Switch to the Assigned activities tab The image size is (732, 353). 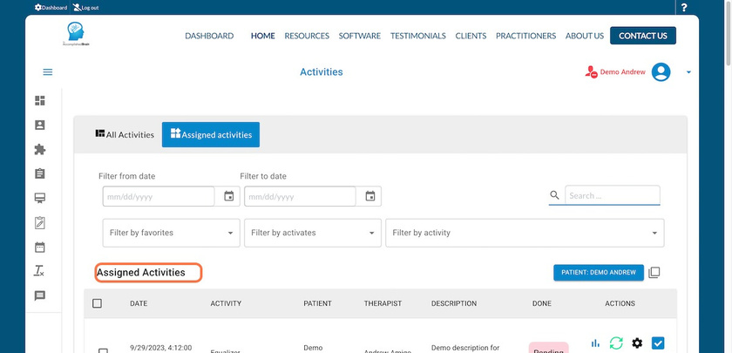pos(211,134)
